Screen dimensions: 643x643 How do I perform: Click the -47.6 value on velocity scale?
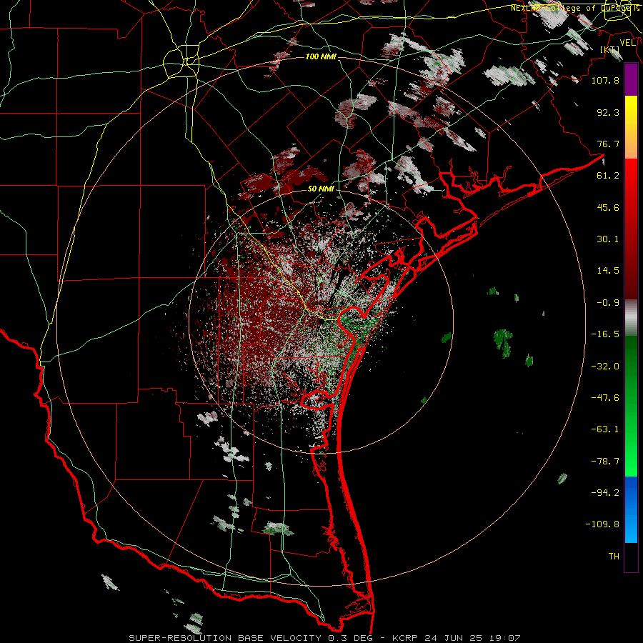point(605,398)
